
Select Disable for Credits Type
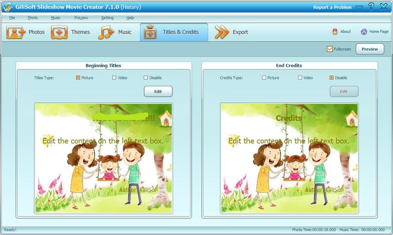point(331,78)
